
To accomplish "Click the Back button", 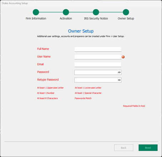I will (x=124, y=148).
